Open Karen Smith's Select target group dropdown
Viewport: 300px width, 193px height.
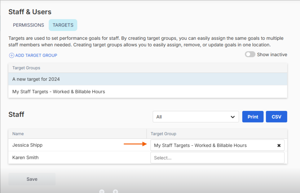click(217, 158)
